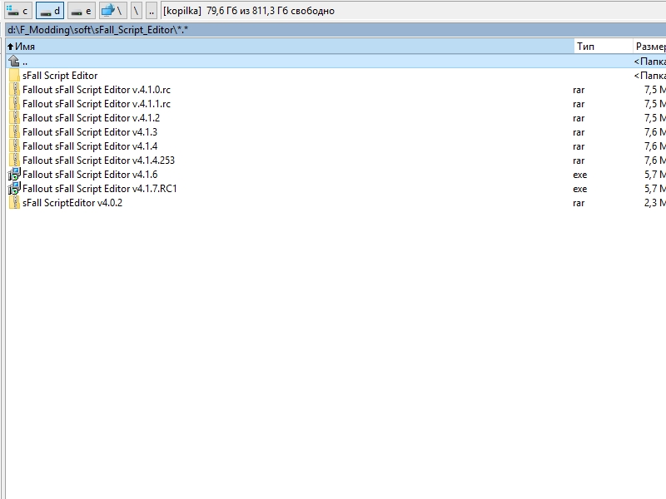666x499 pixels.
Task: Select installer icon of v4.1.6 exe
Action: coord(14,175)
